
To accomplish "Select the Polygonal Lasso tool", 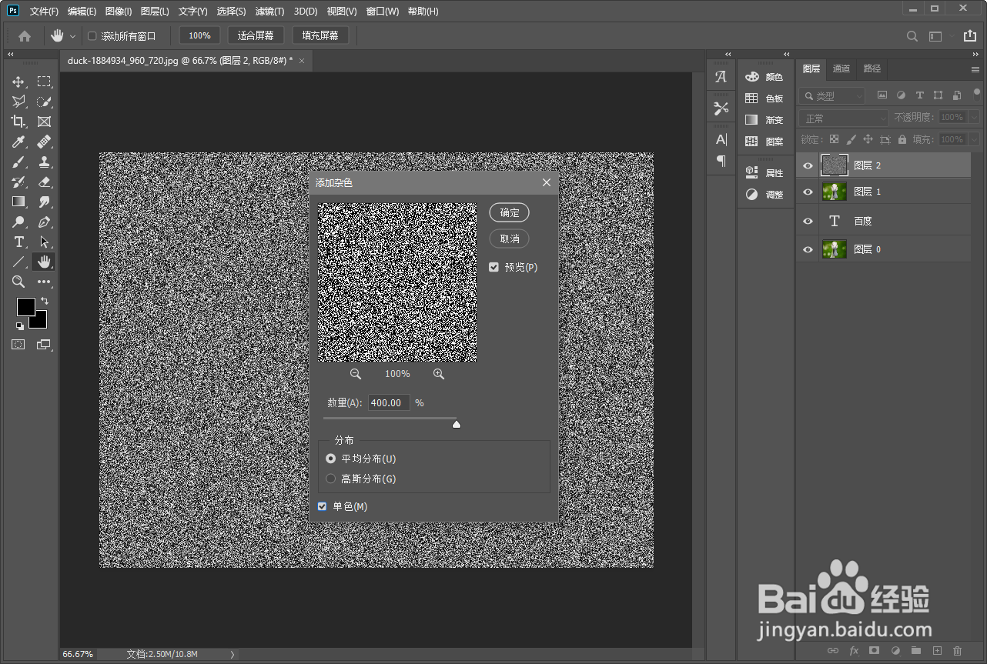I will pos(18,102).
